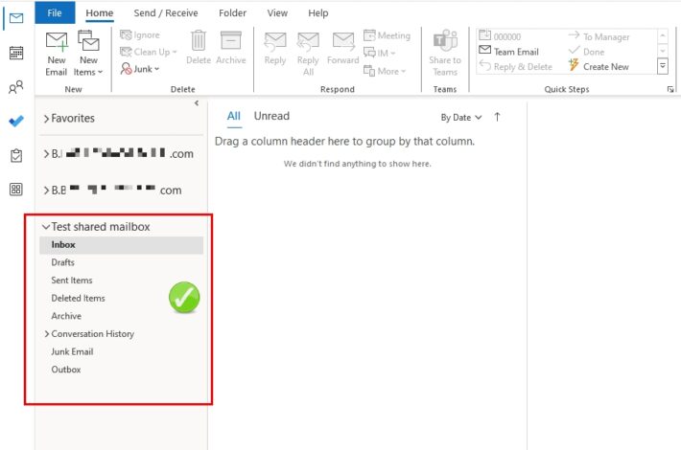
Task: Expand the Favorites section
Action: (46, 119)
